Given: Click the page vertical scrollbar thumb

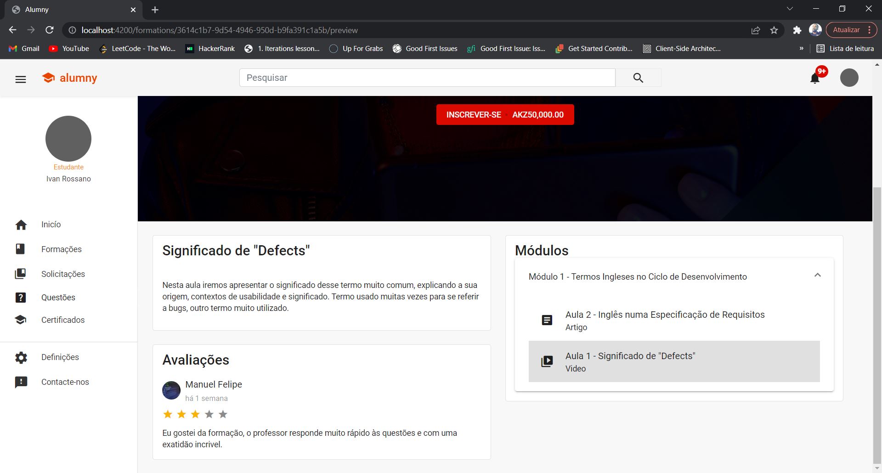Looking at the screenshot, I should pyautogui.click(x=877, y=326).
